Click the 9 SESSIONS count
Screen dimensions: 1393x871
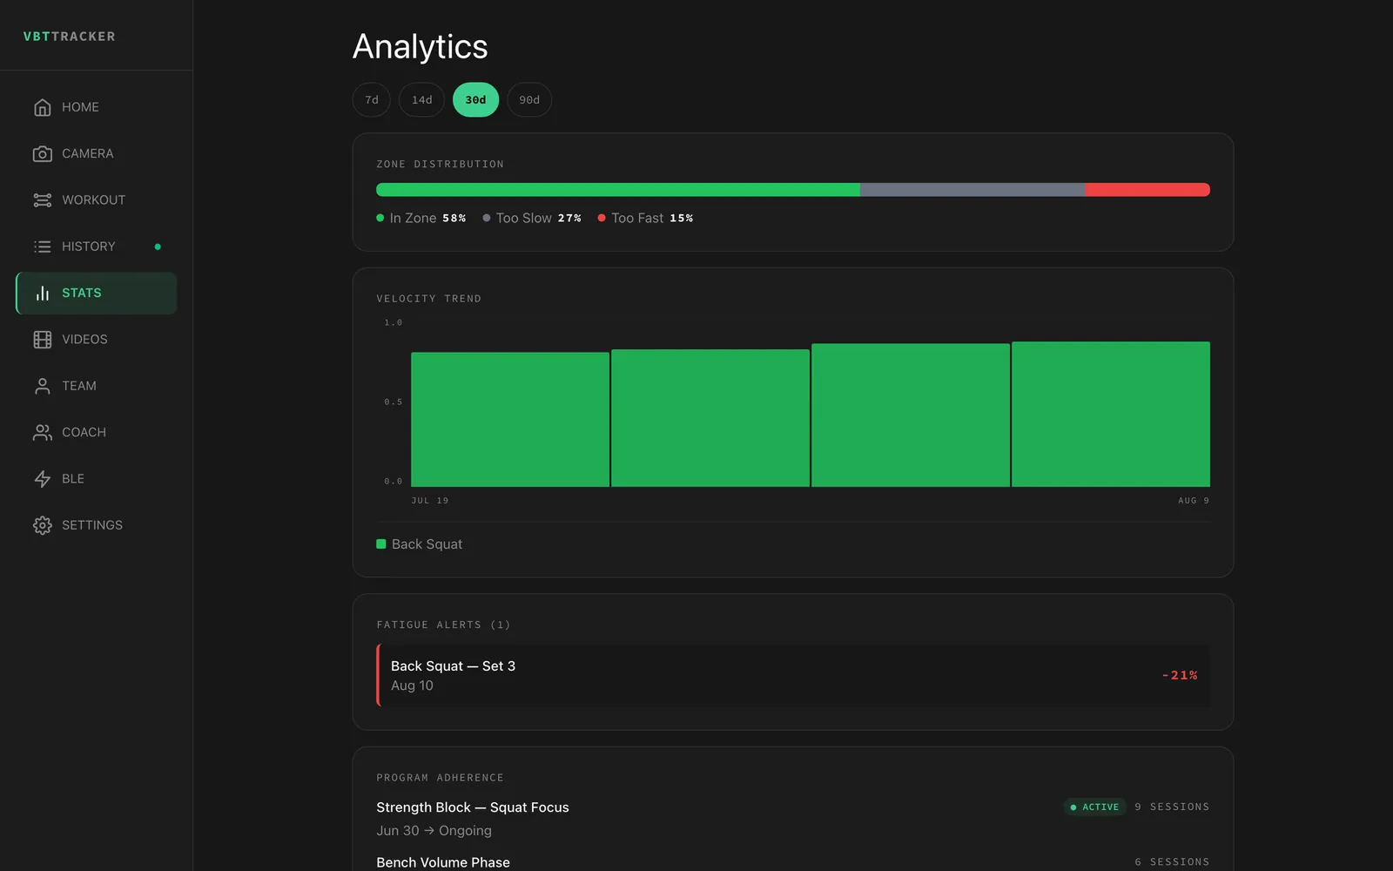point(1172,807)
